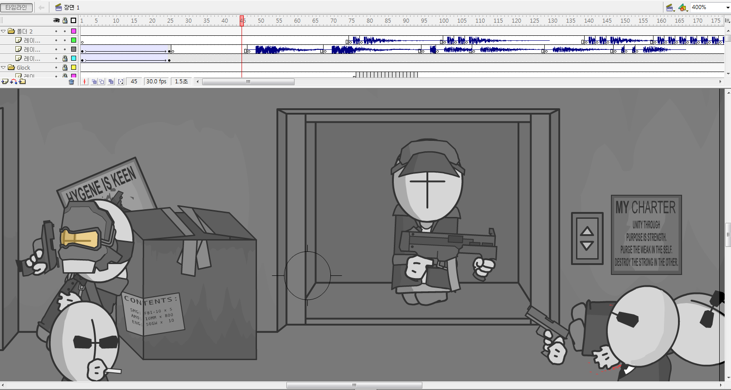This screenshot has width=731, height=390.
Task: Open the timeline options menu icon
Action: [727, 20]
